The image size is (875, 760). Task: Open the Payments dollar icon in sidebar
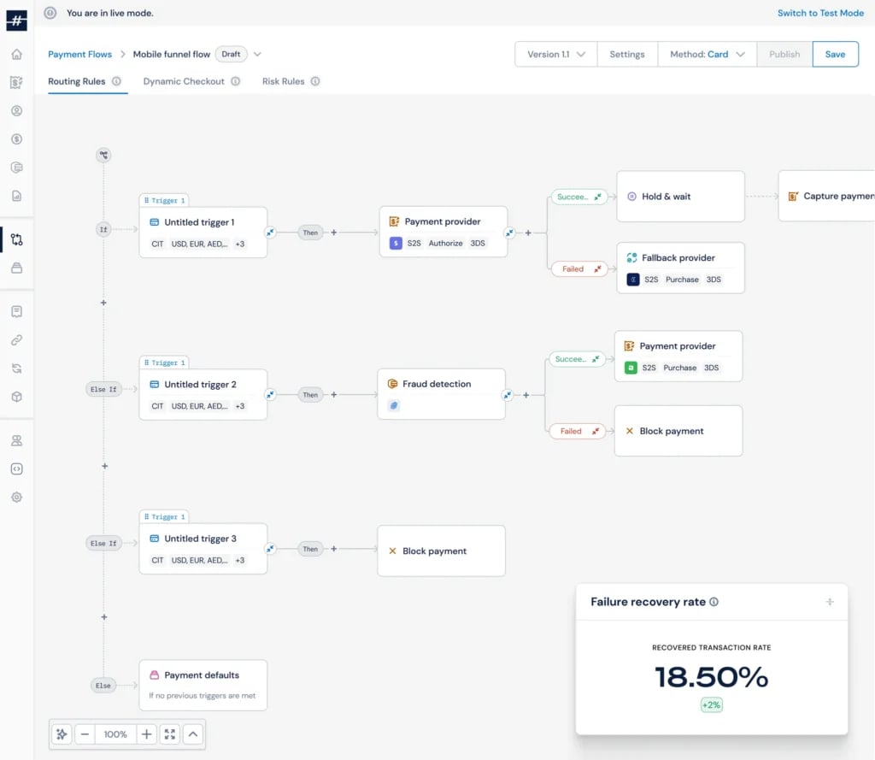pyautogui.click(x=17, y=138)
